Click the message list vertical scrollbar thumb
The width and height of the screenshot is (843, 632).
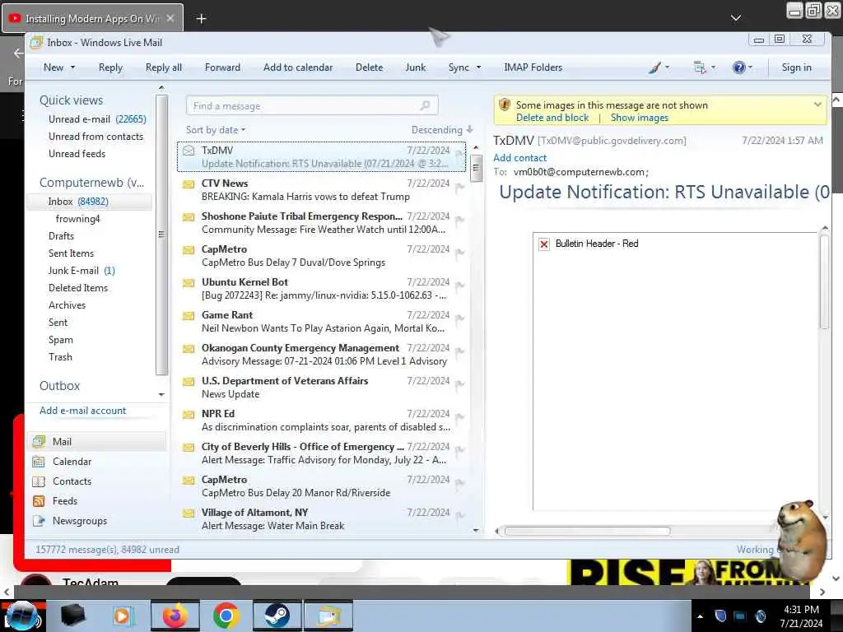pyautogui.click(x=475, y=168)
